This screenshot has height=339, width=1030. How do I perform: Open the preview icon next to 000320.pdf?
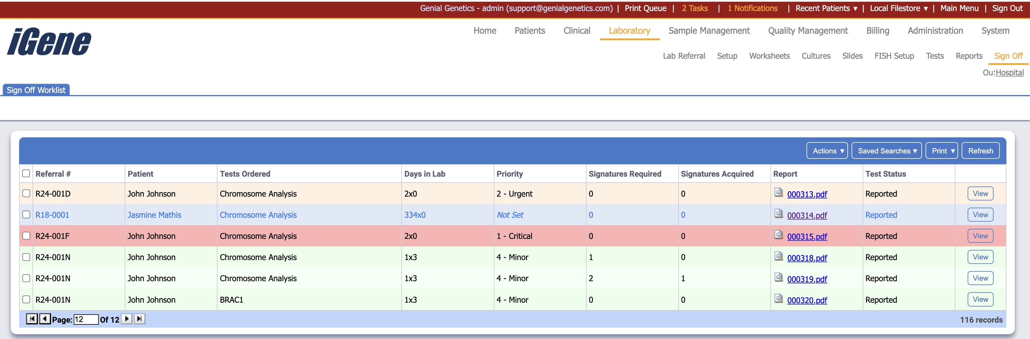coord(779,299)
